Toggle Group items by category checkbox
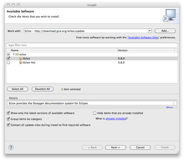Image resolution: width=184 pixels, height=161 pixels. coord(8,119)
